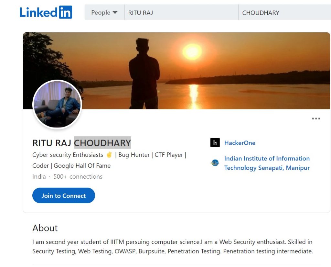The image size is (331, 267).
Task: Click the 500+ connections text
Action: tap(78, 176)
